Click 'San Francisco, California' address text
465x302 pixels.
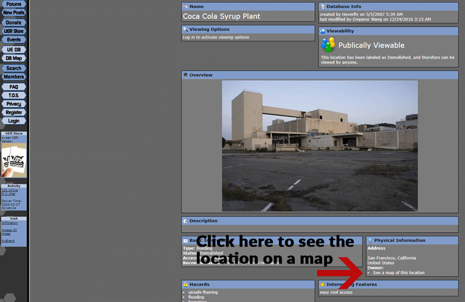tap(391, 258)
